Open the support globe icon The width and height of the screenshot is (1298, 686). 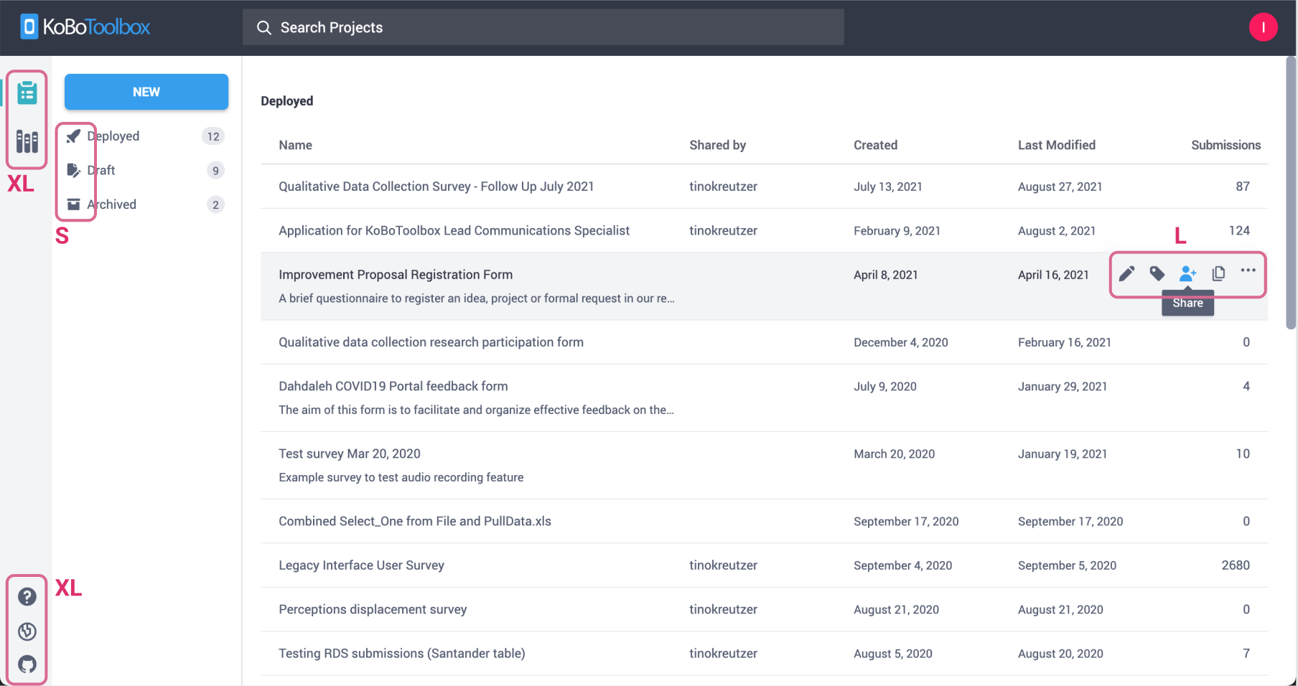(x=27, y=631)
